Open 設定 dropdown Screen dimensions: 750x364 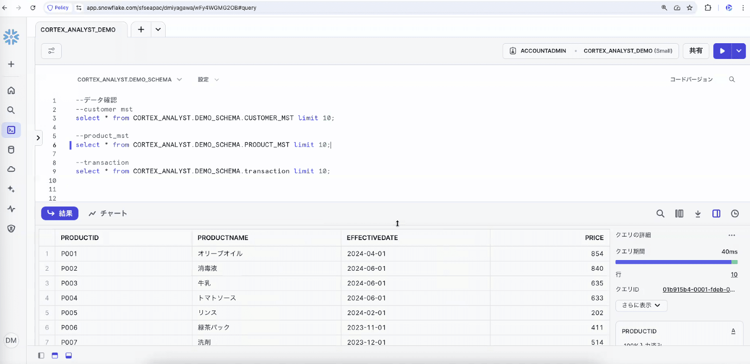pos(208,79)
